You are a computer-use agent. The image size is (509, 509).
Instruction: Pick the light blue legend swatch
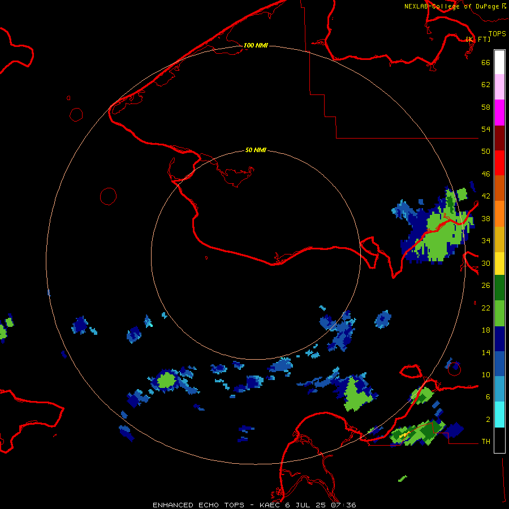tap(499, 389)
